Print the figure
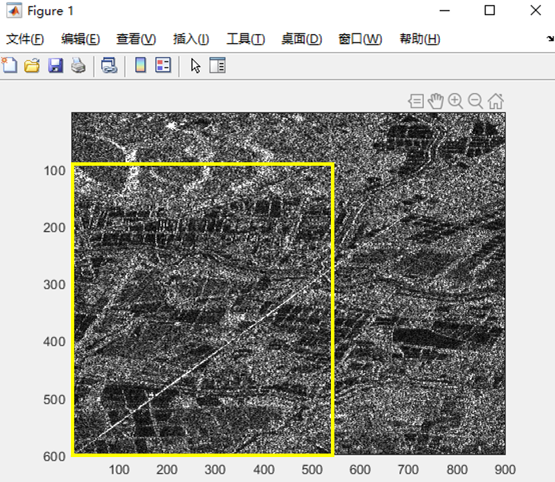The height and width of the screenshot is (482, 555). point(79,64)
